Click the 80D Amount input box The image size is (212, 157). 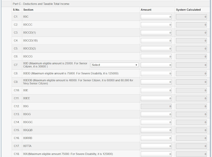click(156, 65)
